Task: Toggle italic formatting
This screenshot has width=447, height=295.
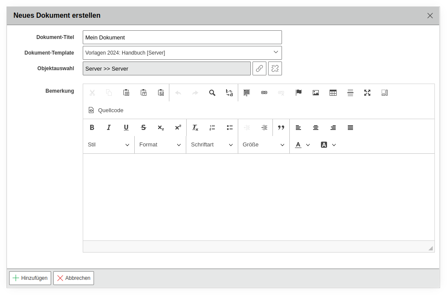Action: pyautogui.click(x=109, y=127)
